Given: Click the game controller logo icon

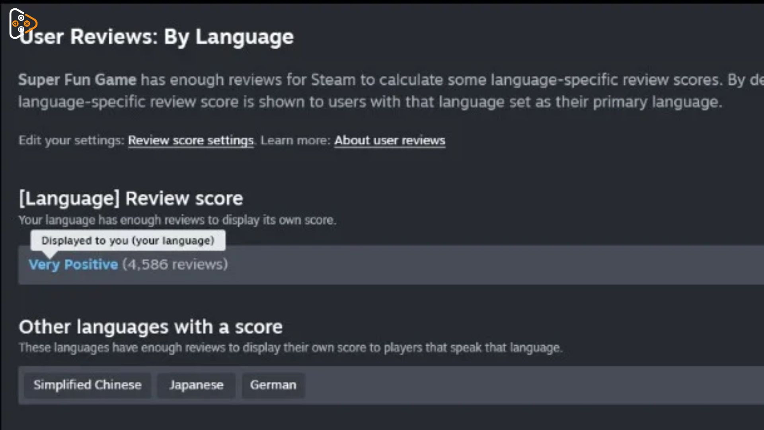Looking at the screenshot, I should pos(23,23).
